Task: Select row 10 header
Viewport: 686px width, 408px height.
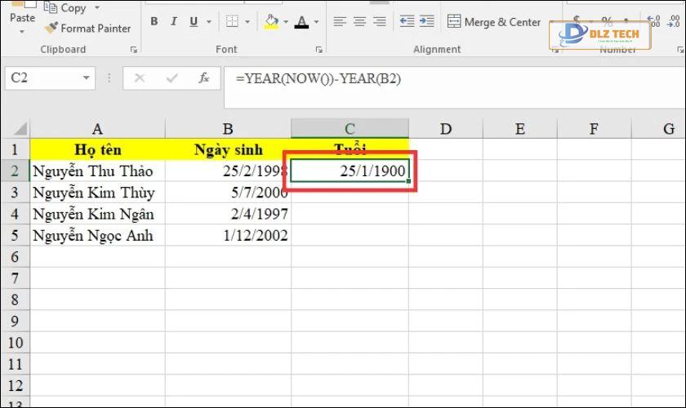Action: (15, 343)
